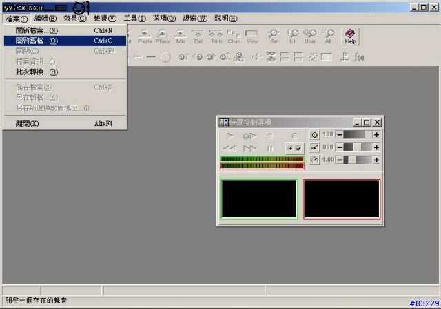Click the Pause button in device controls
441x309 pixels.
pyautogui.click(x=269, y=149)
